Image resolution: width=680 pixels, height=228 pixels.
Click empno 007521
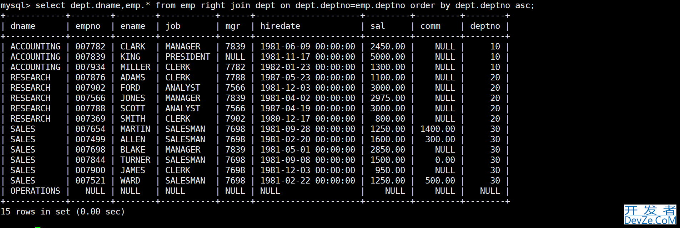pyautogui.click(x=90, y=181)
